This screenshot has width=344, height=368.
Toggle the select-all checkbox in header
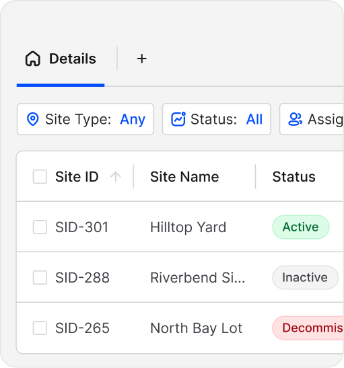pos(40,177)
